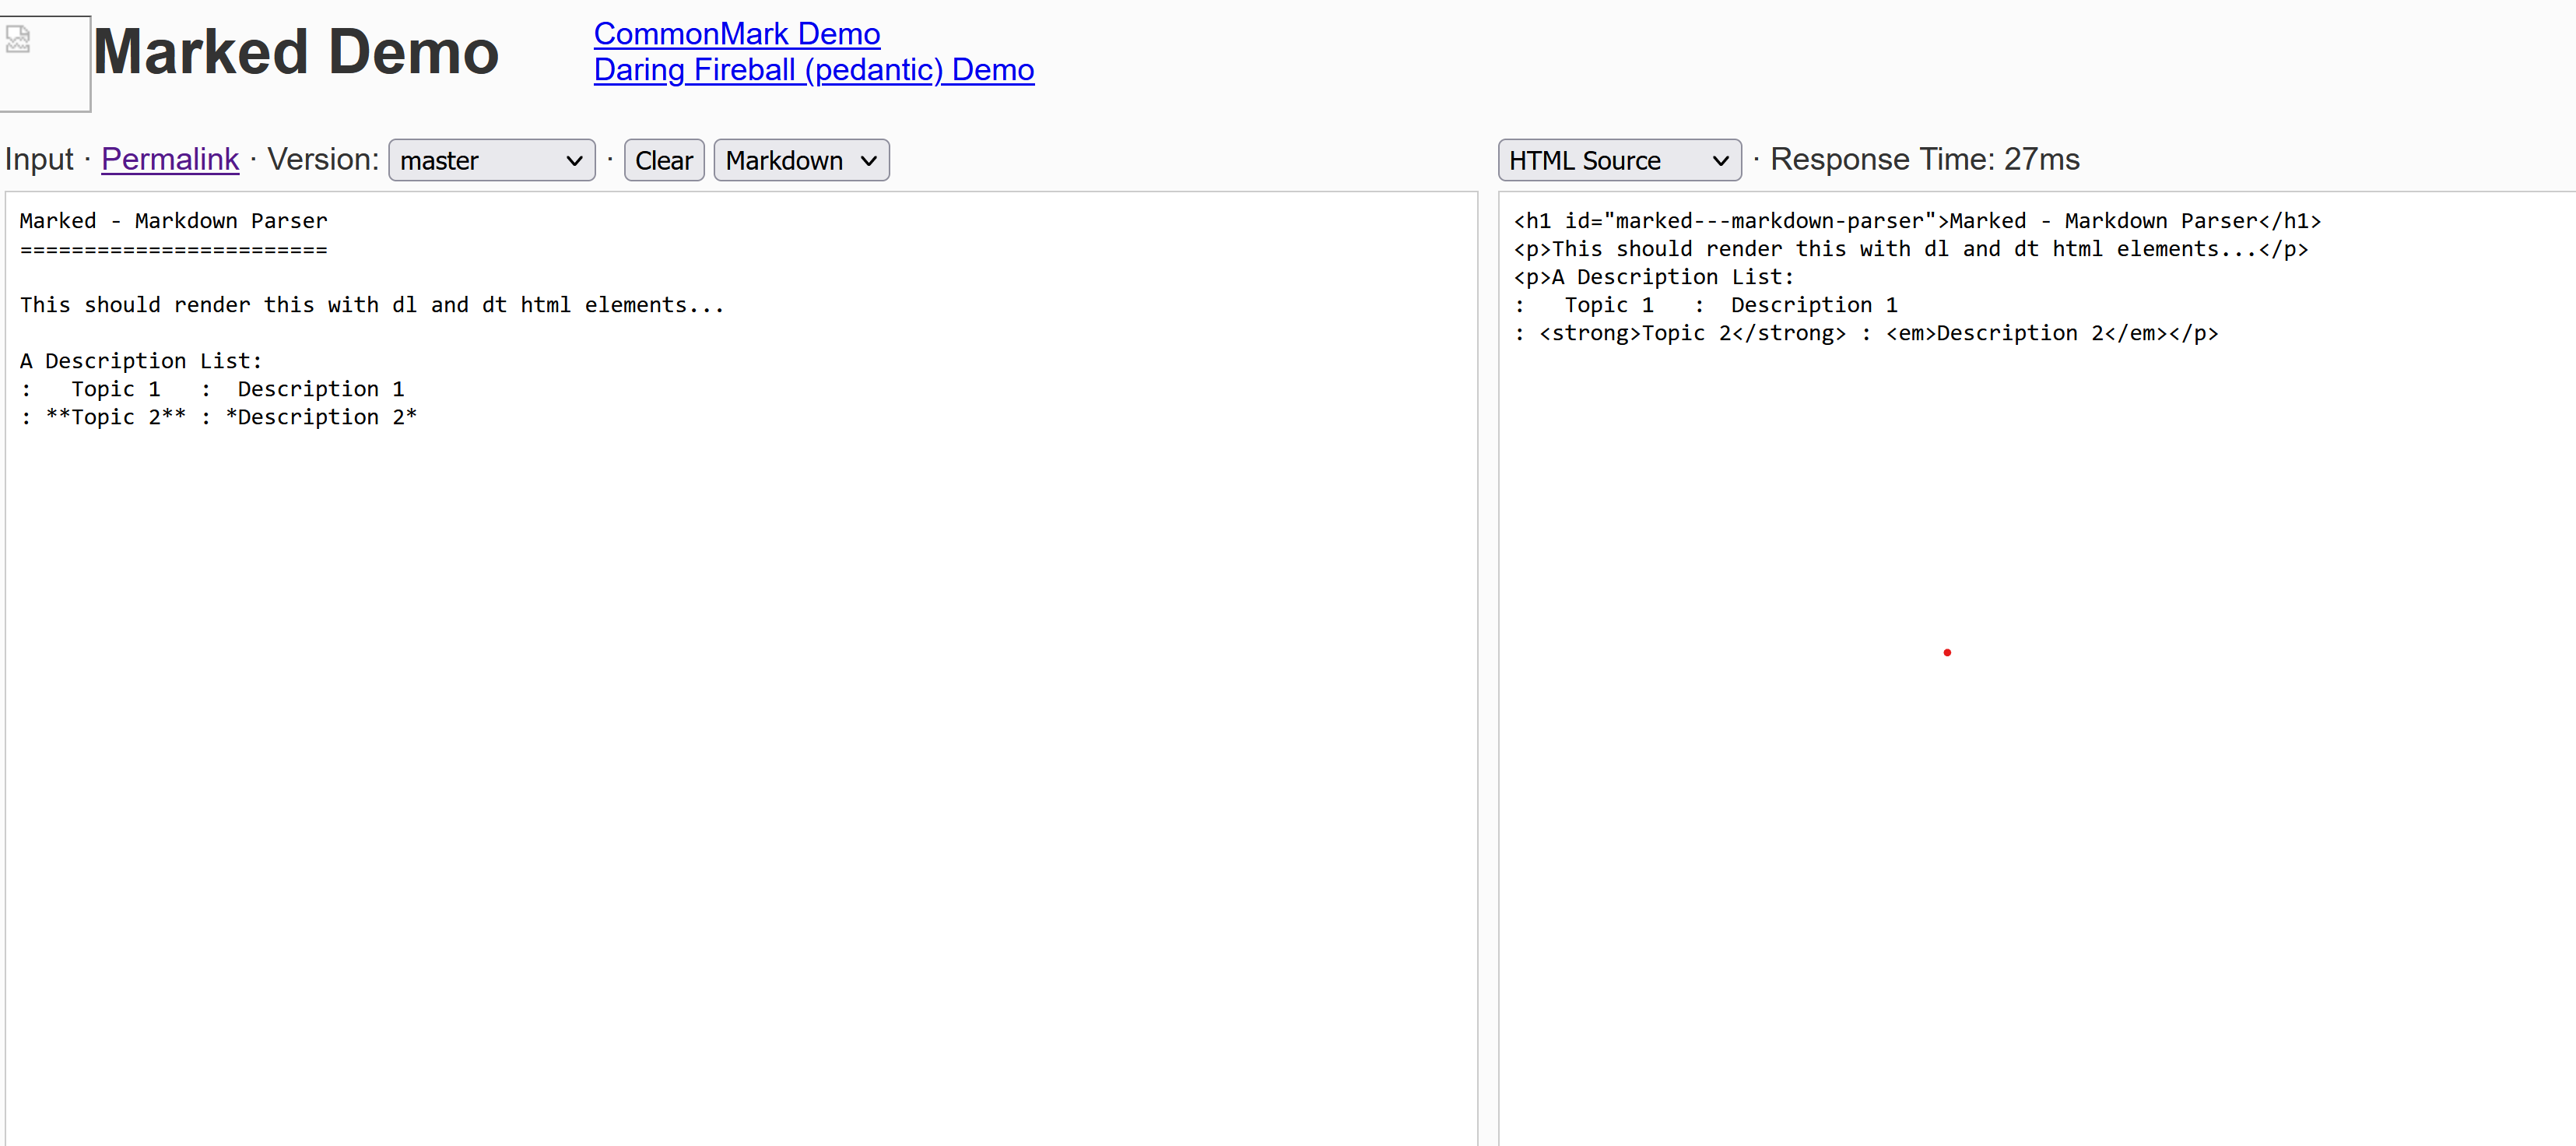Open the Daring Fireball (pedantic) Demo link
This screenshot has height=1146, width=2576.
[x=813, y=69]
